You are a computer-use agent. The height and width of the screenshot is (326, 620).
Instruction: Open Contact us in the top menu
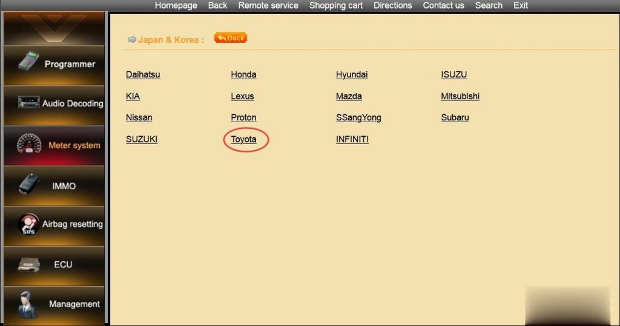coord(443,5)
